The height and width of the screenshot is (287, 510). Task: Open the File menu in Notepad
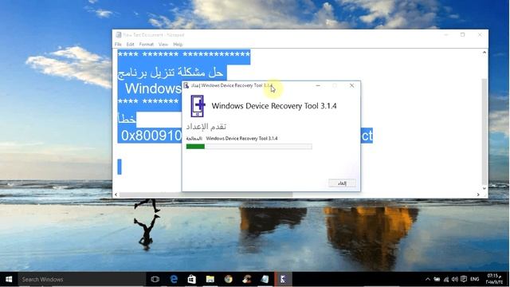click(x=118, y=45)
